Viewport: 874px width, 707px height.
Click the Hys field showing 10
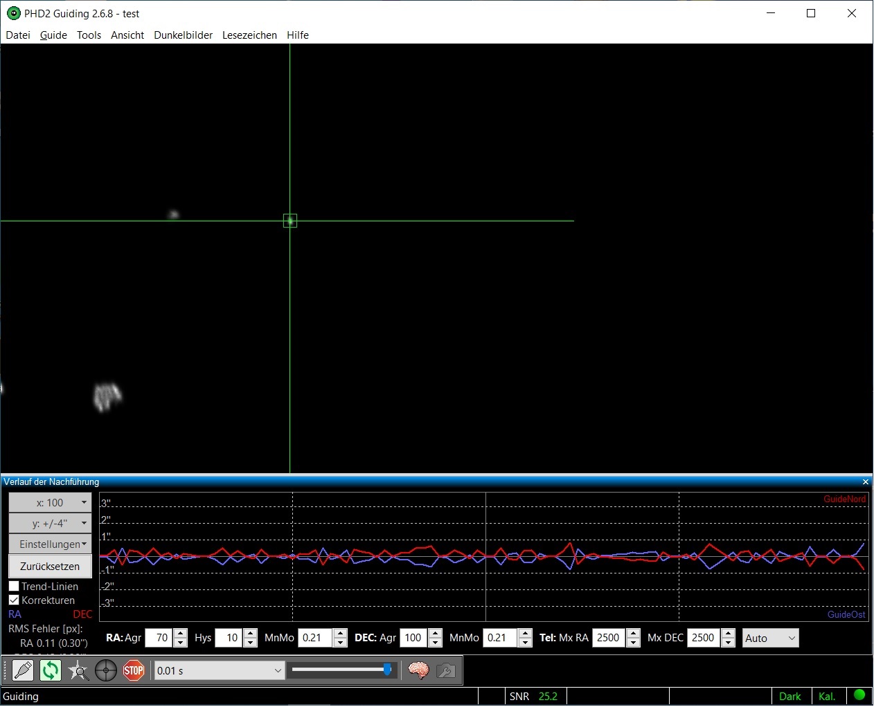coord(230,638)
